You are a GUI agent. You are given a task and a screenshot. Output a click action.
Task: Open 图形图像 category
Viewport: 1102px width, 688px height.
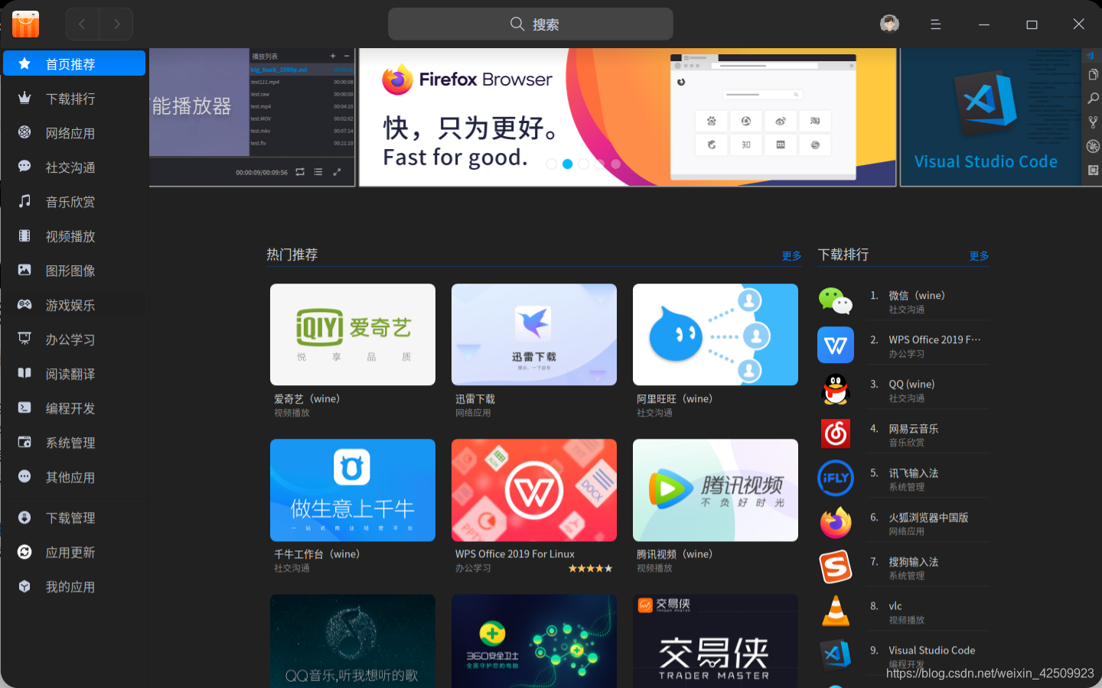(74, 271)
